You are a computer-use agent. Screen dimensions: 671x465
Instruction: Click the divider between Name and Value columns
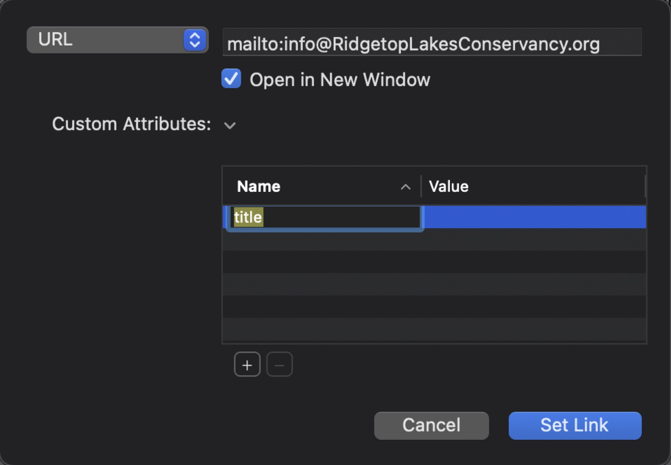(421, 186)
